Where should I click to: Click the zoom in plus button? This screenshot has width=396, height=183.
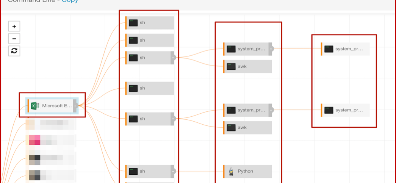(x=14, y=27)
